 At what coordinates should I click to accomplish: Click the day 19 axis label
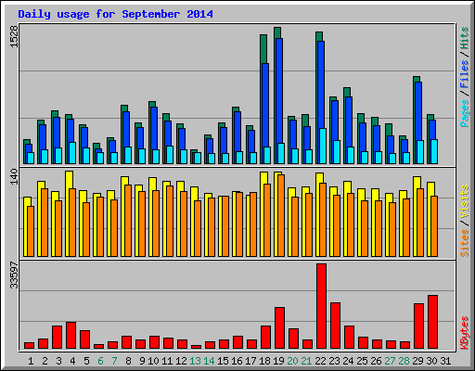(278, 361)
